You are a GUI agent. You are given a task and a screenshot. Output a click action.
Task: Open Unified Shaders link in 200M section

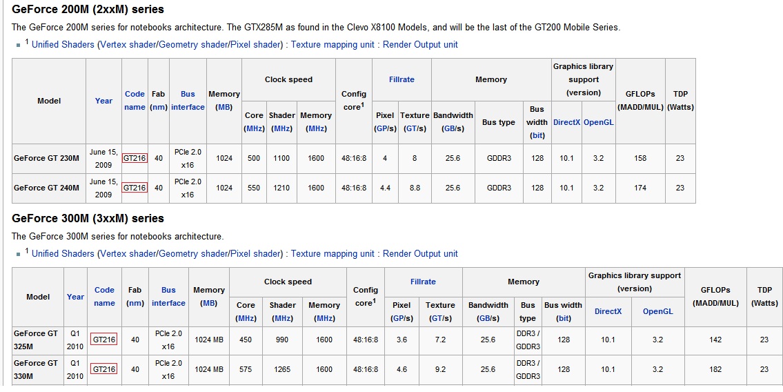63,44
